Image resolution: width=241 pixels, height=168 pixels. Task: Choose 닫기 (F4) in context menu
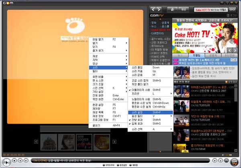click(108, 47)
